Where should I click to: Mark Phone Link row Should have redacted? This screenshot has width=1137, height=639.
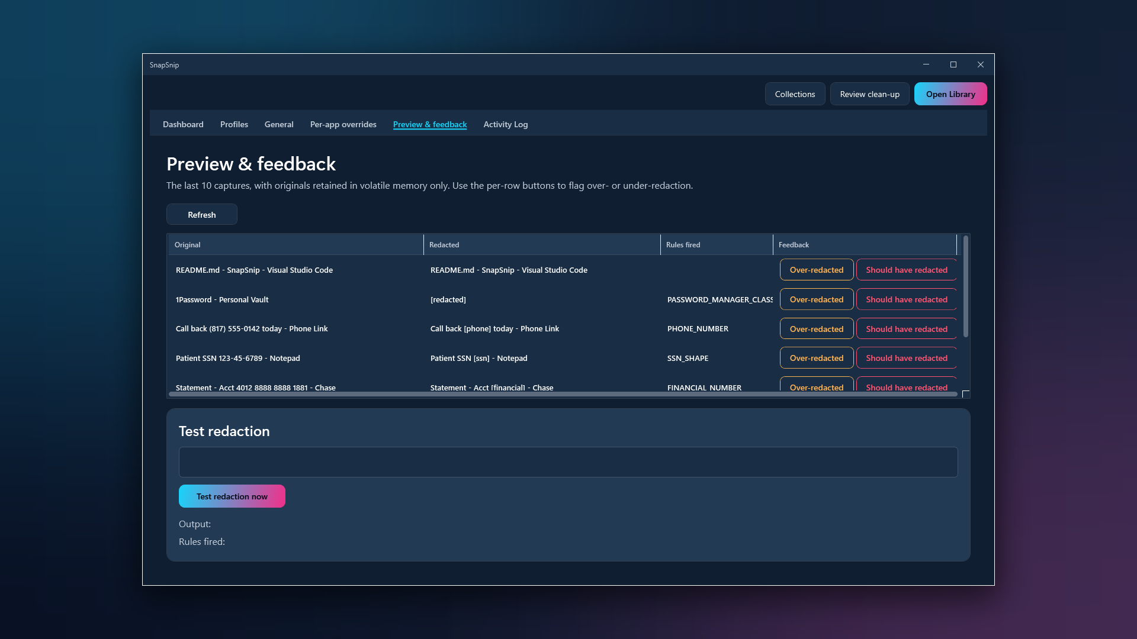tap(906, 329)
